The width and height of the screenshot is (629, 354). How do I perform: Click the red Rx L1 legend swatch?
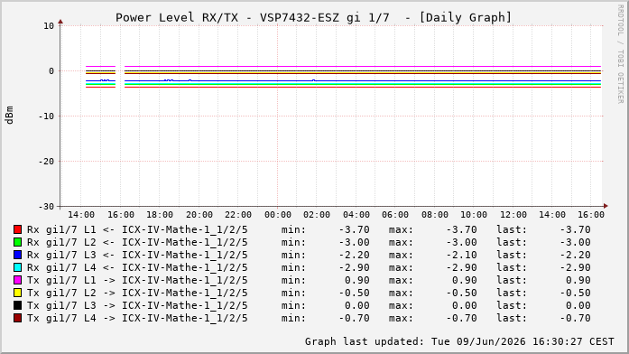[x=17, y=229]
